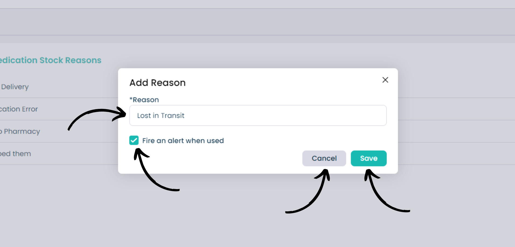
Task: Click the Medication Stock Reasons heading
Action: tap(51, 60)
